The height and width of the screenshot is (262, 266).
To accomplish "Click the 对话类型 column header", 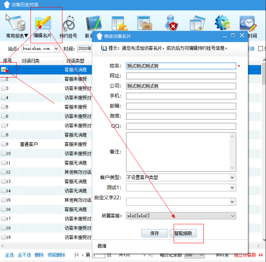I will click(x=75, y=61).
